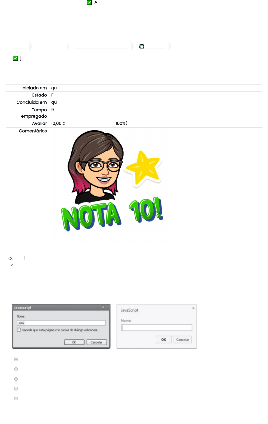The image size is (268, 424).
Task: Close the white JavaScript dialog using its ×
Action: 193,308
